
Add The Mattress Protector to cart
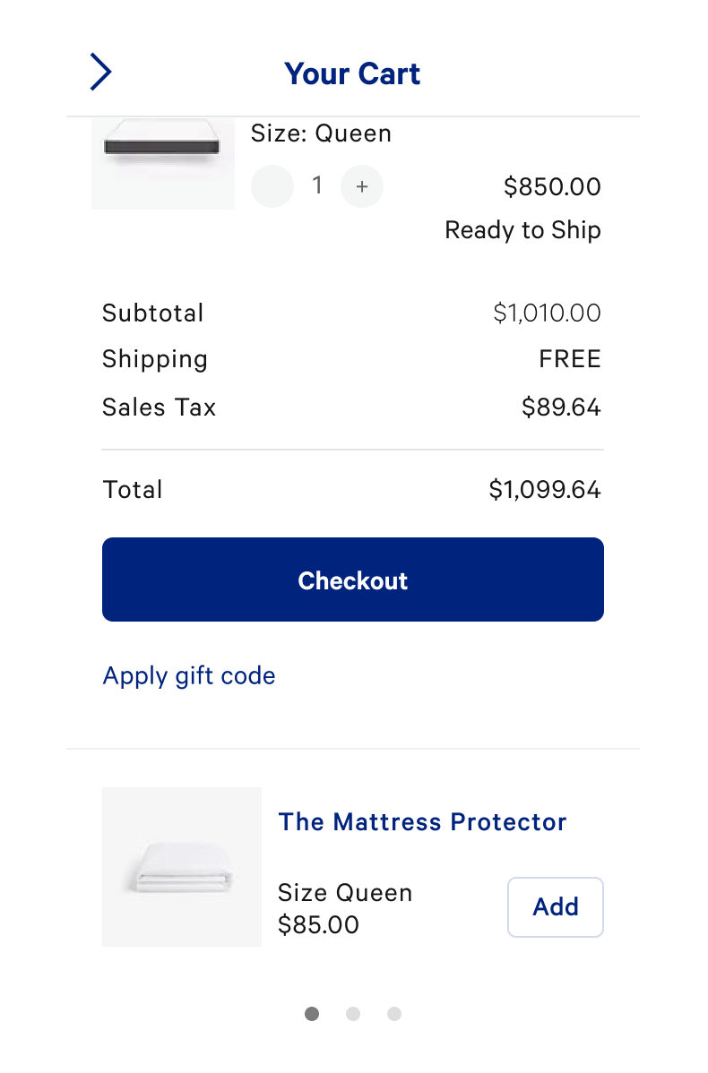tap(556, 906)
